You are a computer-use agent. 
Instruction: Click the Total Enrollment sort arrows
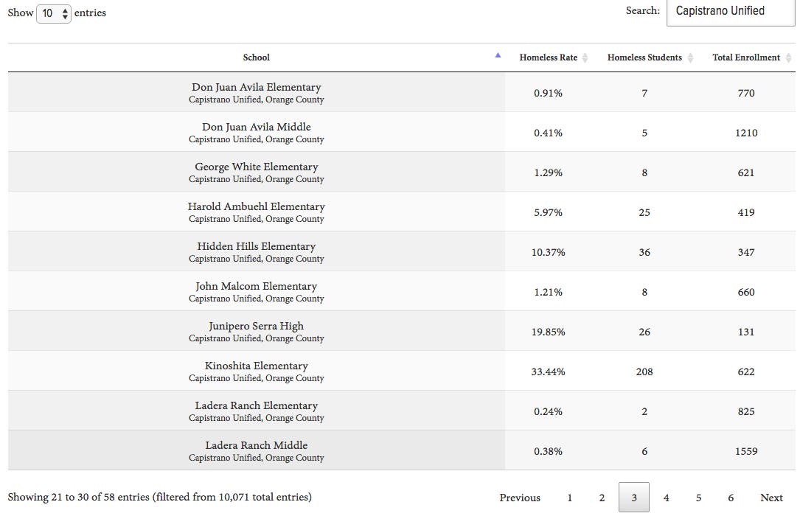[789, 58]
